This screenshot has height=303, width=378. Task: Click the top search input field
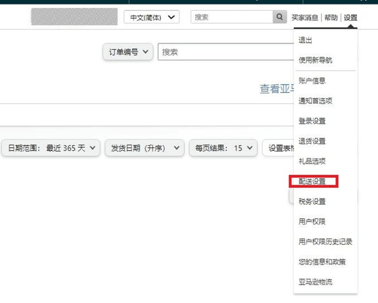click(x=232, y=17)
